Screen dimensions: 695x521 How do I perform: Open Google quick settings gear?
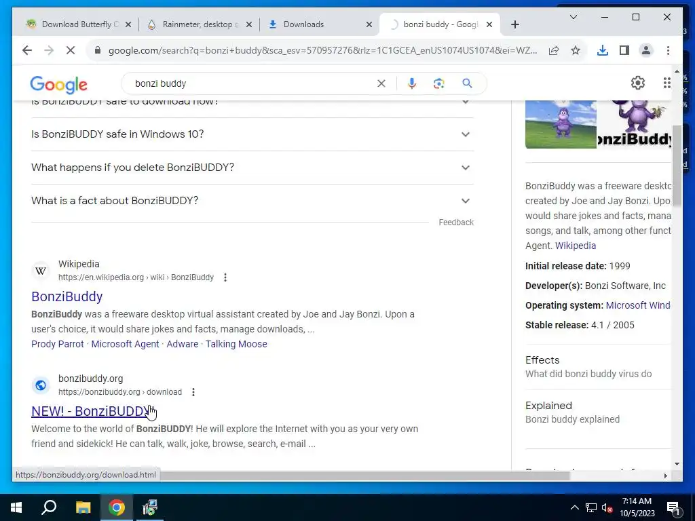(637, 83)
